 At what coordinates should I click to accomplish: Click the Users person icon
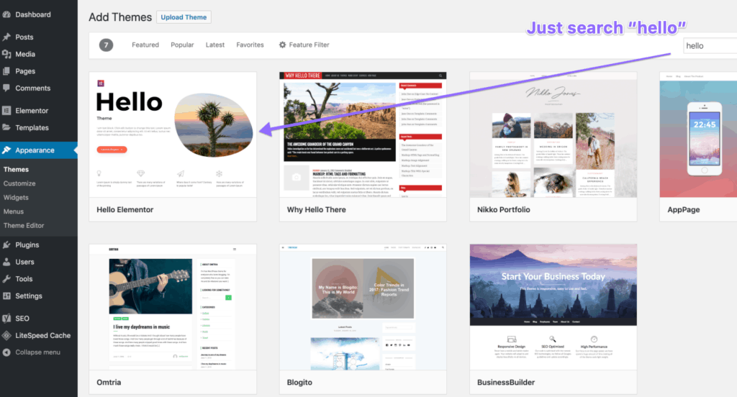(x=6, y=262)
